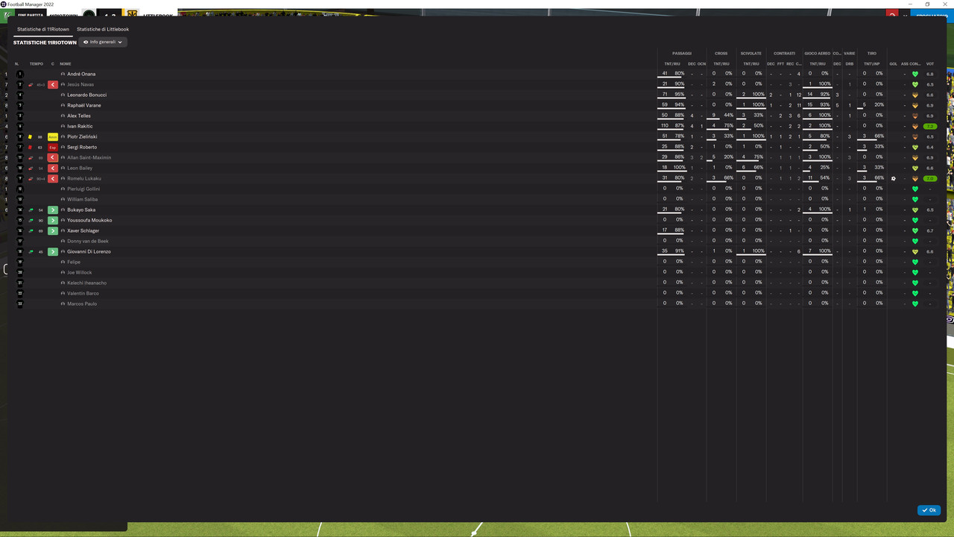Click the condition heart icon for Giovanni Di Lorenzo
Viewport: 954px width, 537px height.
pyautogui.click(x=915, y=252)
